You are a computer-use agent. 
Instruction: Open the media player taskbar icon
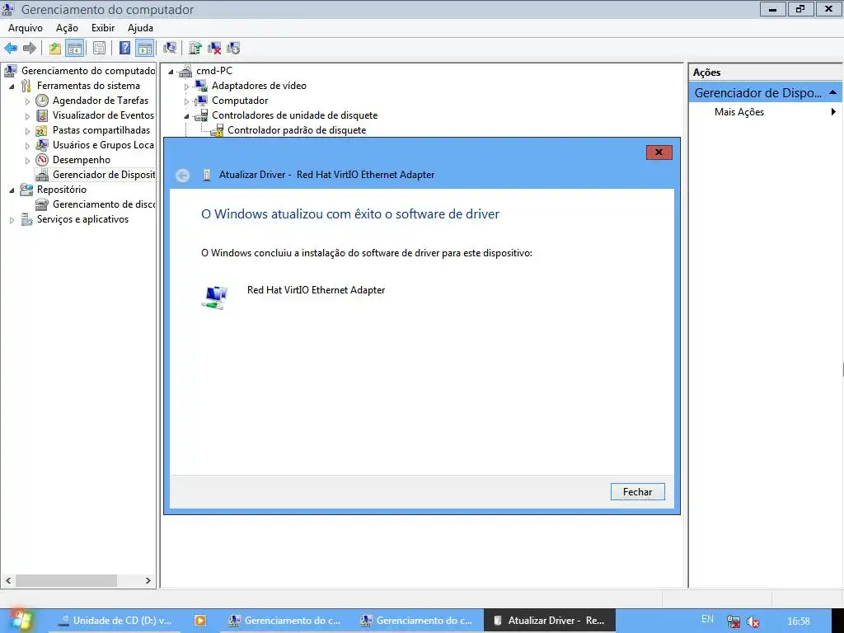[199, 621]
